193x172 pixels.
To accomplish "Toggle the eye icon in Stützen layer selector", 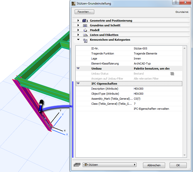I will click(86, 165).
